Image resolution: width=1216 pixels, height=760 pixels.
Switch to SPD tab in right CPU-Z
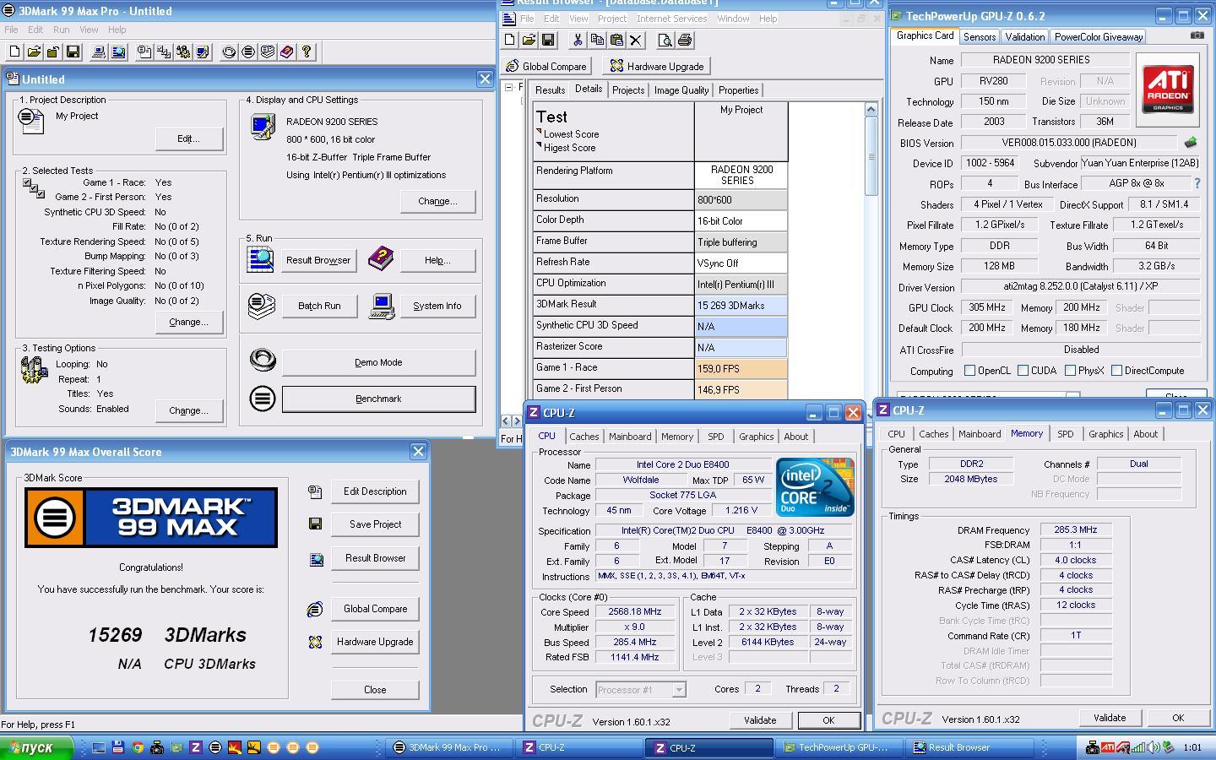1066,434
